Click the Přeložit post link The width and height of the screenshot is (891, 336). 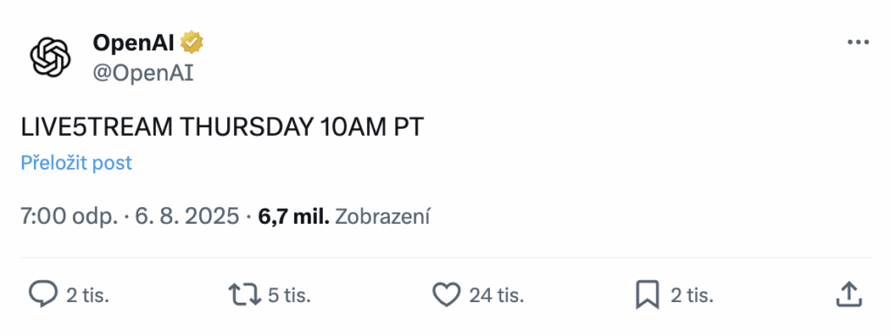(77, 163)
